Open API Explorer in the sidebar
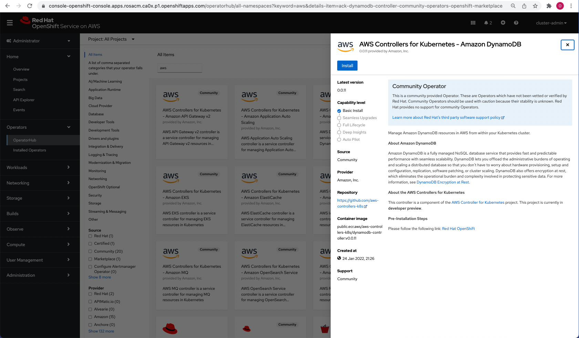Screen dimensions: 579x338 24,100
